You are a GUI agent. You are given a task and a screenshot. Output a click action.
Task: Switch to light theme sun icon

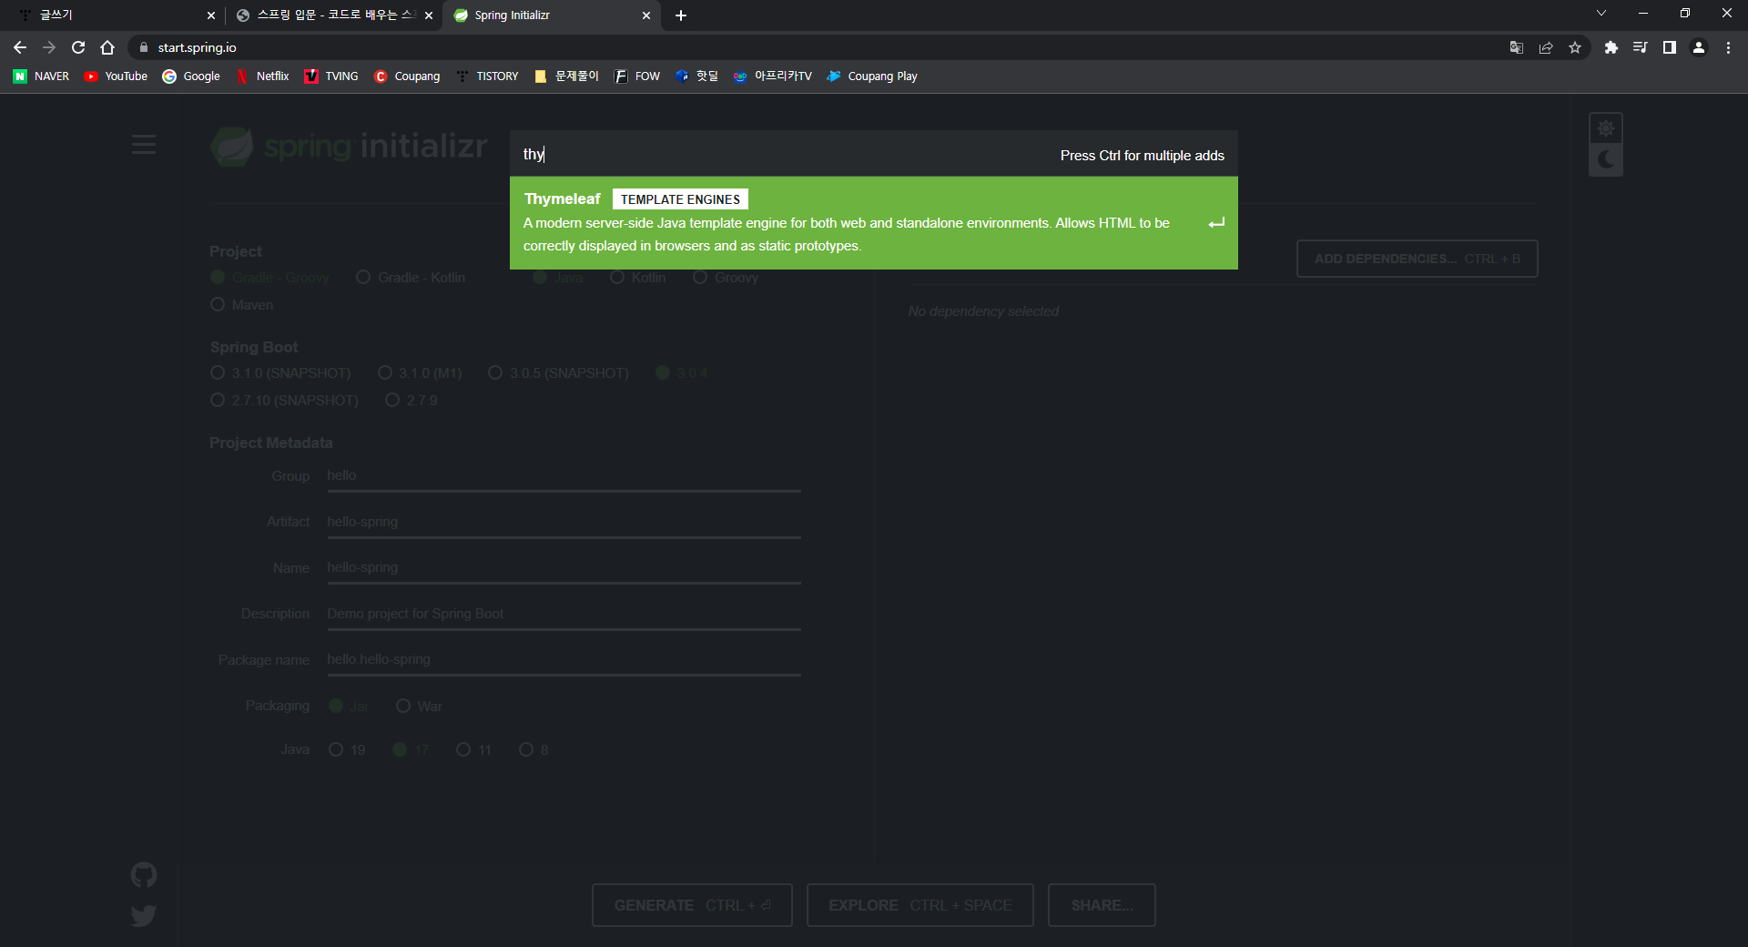(x=1606, y=128)
